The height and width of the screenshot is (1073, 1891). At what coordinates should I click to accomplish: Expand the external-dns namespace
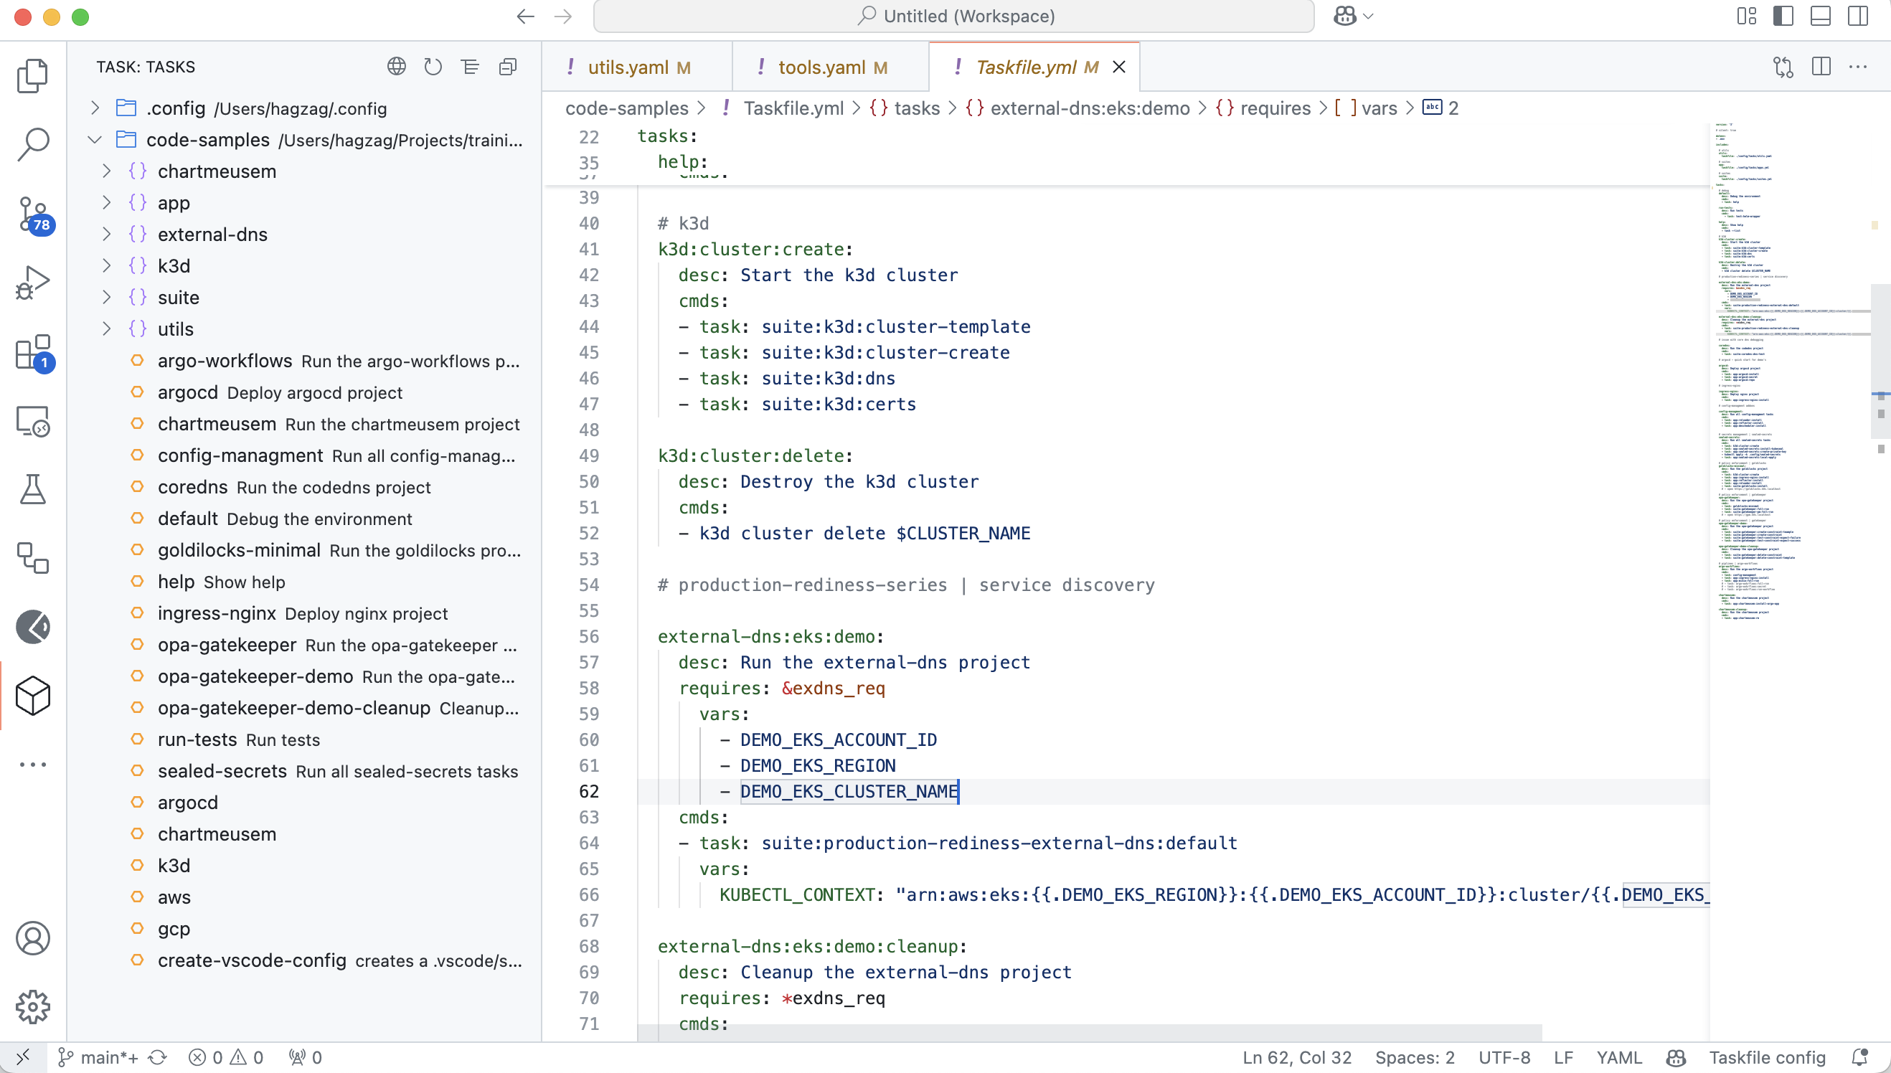tap(107, 235)
